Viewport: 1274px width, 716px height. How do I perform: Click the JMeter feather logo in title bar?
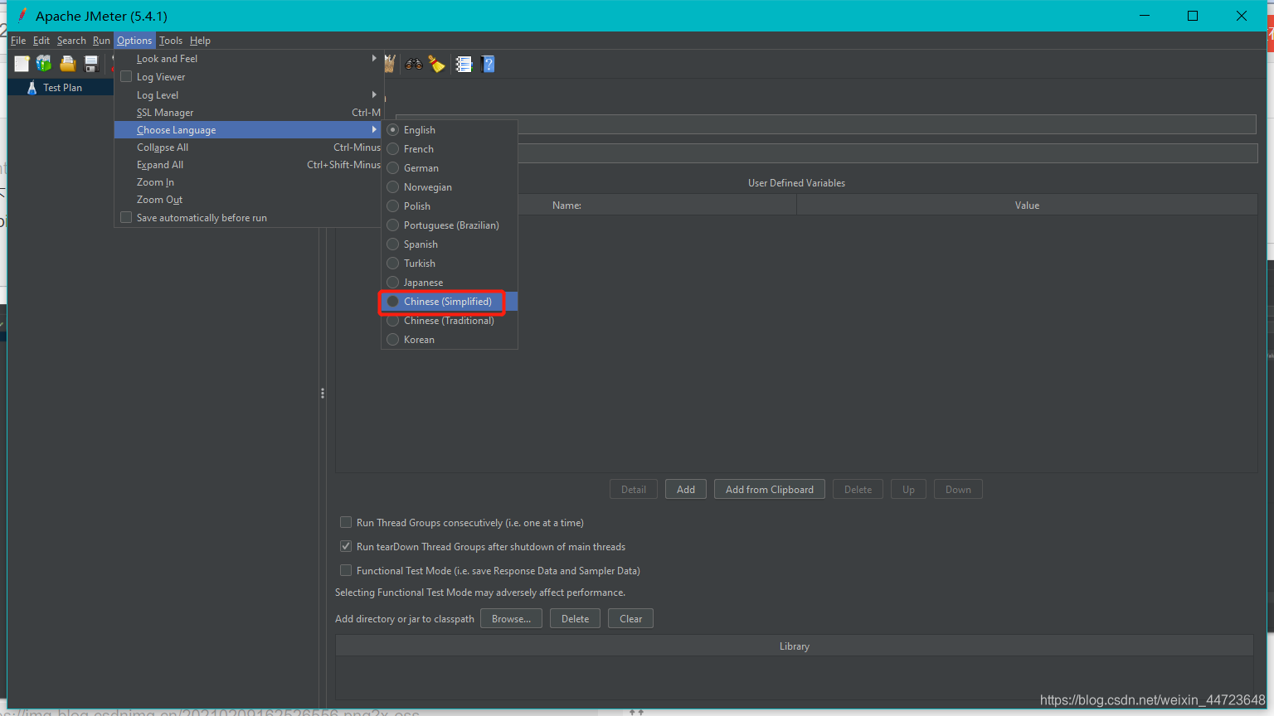(x=22, y=15)
